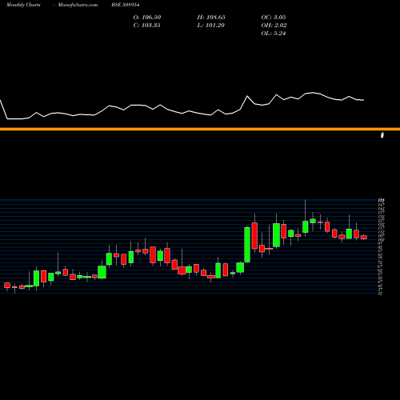Click the 'OH: 2.02' value
The width and height of the screenshot is (400, 400).
click(274, 26)
